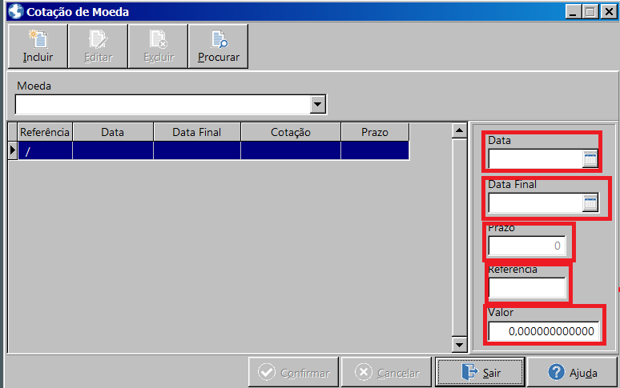
Task: Click the Cotação column header
Action: pos(291,132)
